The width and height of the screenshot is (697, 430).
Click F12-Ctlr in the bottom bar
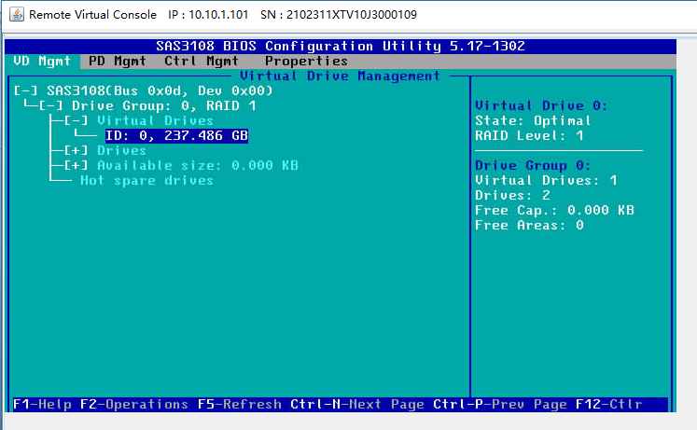(x=609, y=404)
